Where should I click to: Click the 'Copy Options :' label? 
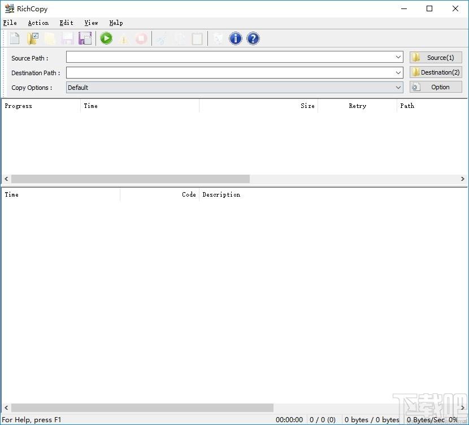click(32, 88)
